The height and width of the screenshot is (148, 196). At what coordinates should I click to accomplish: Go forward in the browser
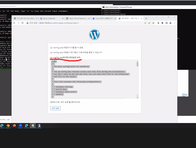coord(18,23)
